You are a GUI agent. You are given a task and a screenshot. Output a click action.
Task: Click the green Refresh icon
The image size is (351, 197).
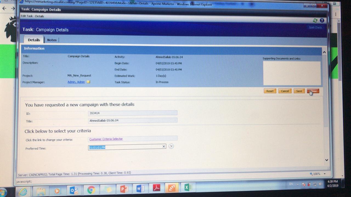[x=315, y=21]
